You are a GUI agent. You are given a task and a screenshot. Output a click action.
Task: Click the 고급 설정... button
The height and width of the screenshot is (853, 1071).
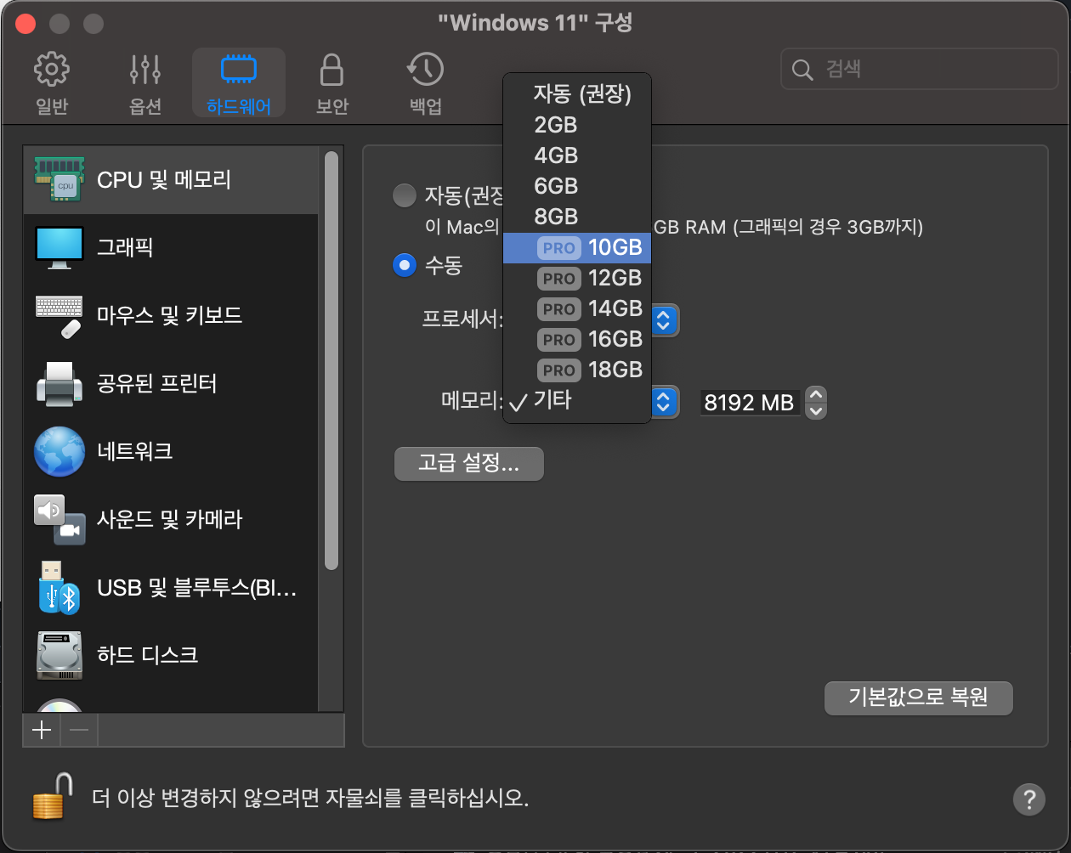(x=468, y=464)
